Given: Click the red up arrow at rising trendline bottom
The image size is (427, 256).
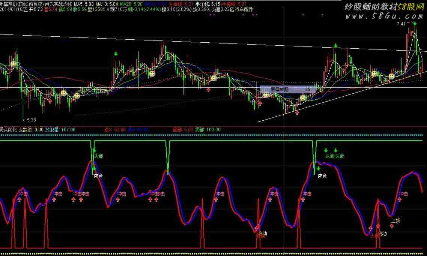Looking at the screenshot, I should click(x=297, y=112).
